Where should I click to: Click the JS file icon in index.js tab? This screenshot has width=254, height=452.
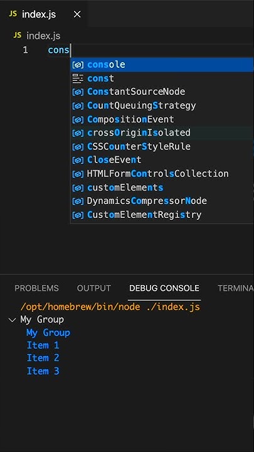click(13, 14)
